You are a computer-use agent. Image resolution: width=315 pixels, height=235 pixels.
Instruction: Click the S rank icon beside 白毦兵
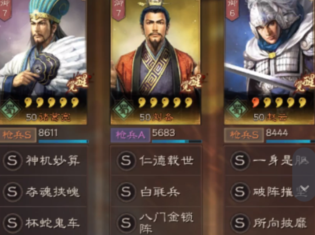pos(126,192)
